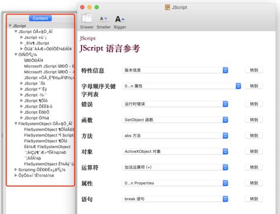Screen dimensions: 280x214
Task: Select tree item ending in 'FileSystemObject'
Action: pos(47,147)
